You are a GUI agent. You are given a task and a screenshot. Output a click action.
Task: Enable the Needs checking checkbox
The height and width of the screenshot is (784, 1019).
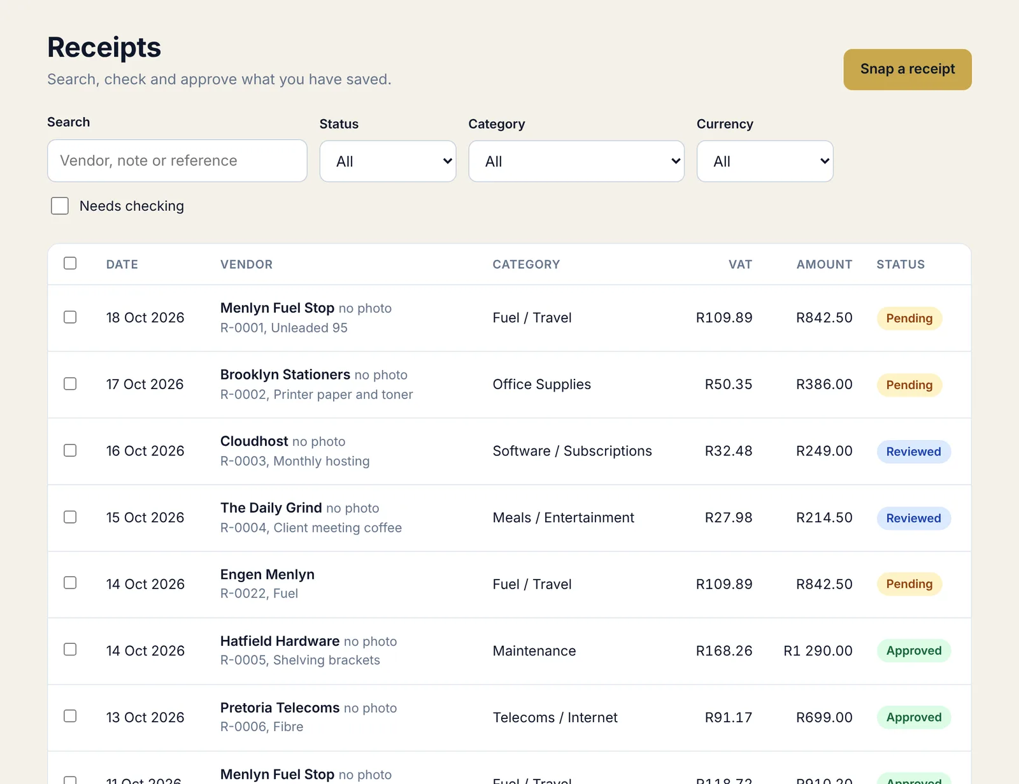pos(60,206)
